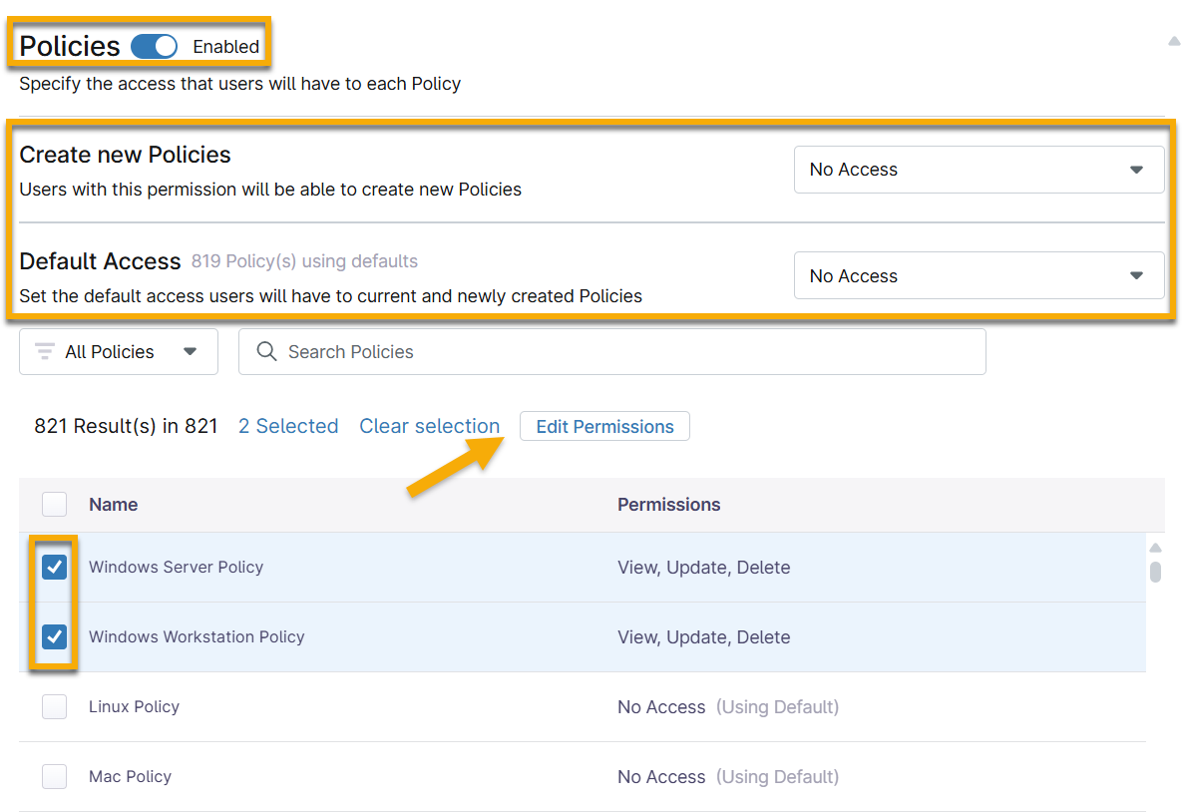The width and height of the screenshot is (1182, 812).
Task: Click the 2 Selected link
Action: 288,427
